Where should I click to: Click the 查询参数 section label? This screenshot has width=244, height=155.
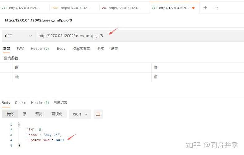[11, 58]
